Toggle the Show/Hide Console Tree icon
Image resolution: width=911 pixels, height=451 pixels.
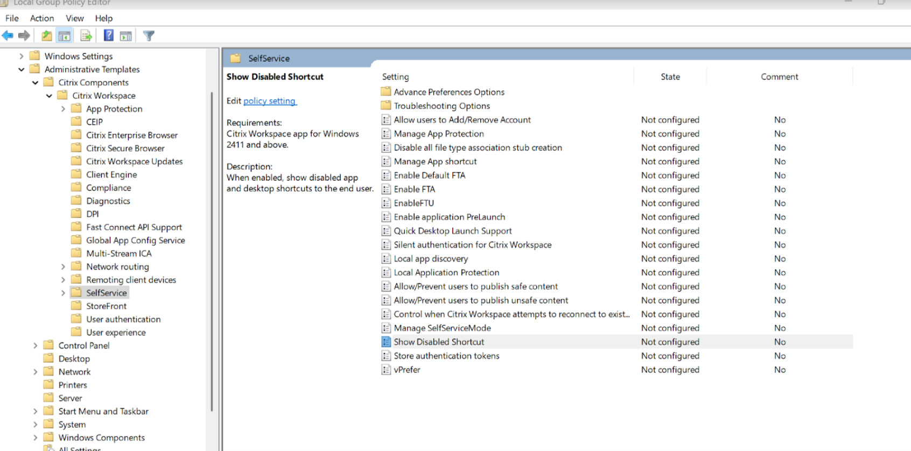65,36
